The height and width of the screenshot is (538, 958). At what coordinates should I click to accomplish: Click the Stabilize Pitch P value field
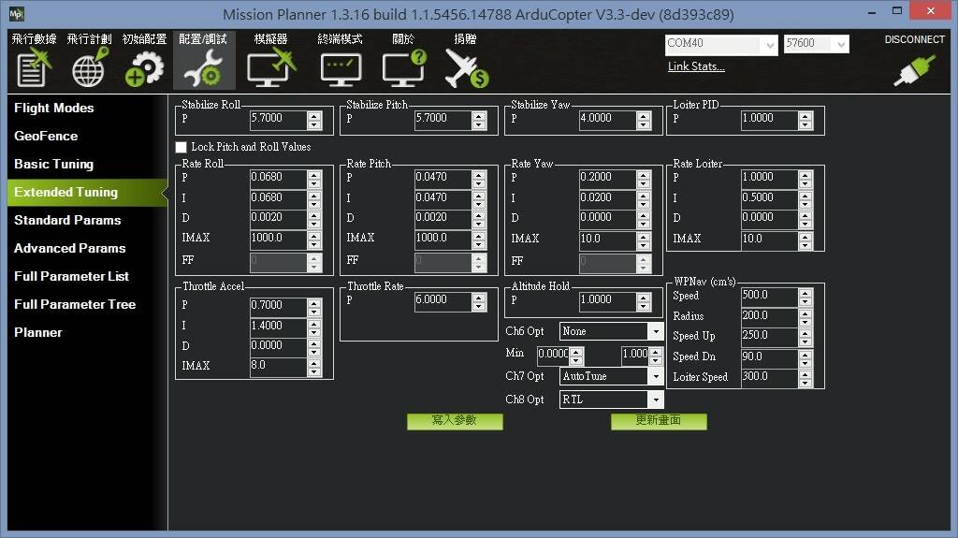[x=443, y=119]
